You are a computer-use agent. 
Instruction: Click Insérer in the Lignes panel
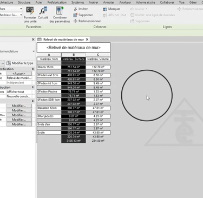(137, 9)
